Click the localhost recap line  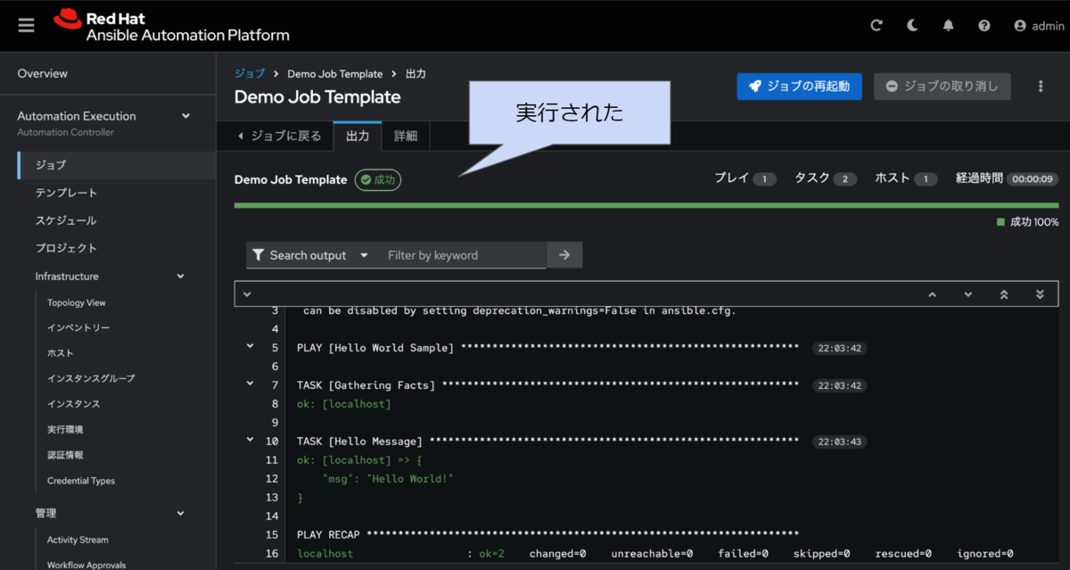tap(655, 554)
